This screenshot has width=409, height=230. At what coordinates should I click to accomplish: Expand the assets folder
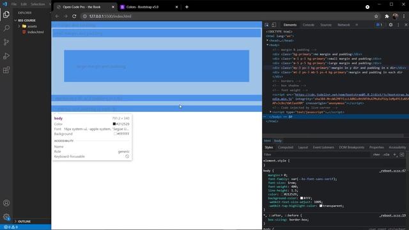[x=19, y=26]
